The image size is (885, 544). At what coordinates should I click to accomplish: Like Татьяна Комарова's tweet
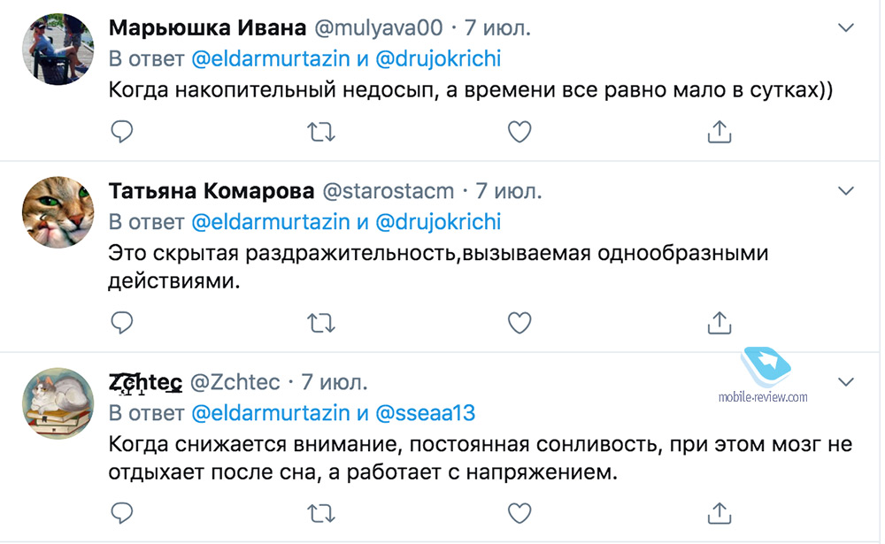[x=519, y=323]
